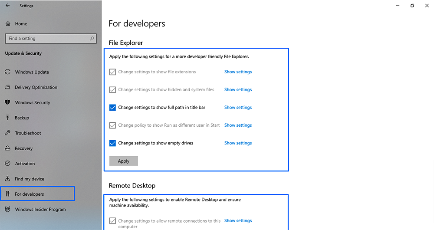
Task: Click the For developers tools icon
Action: point(8,194)
